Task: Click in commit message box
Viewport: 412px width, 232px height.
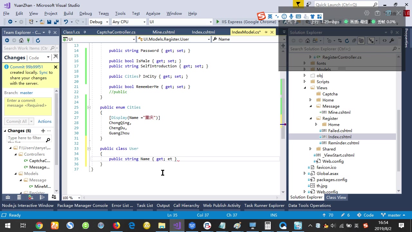Action: click(x=28, y=106)
